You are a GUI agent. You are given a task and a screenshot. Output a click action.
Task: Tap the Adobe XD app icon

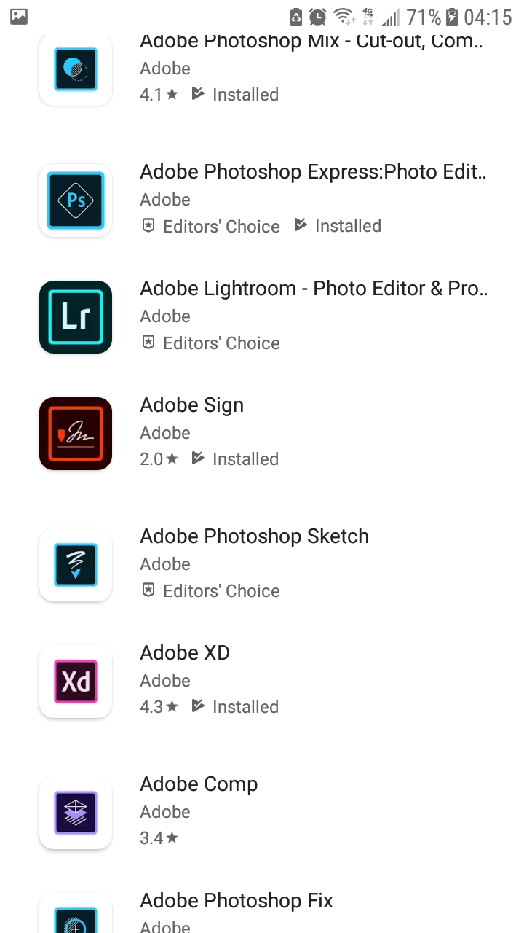click(76, 682)
